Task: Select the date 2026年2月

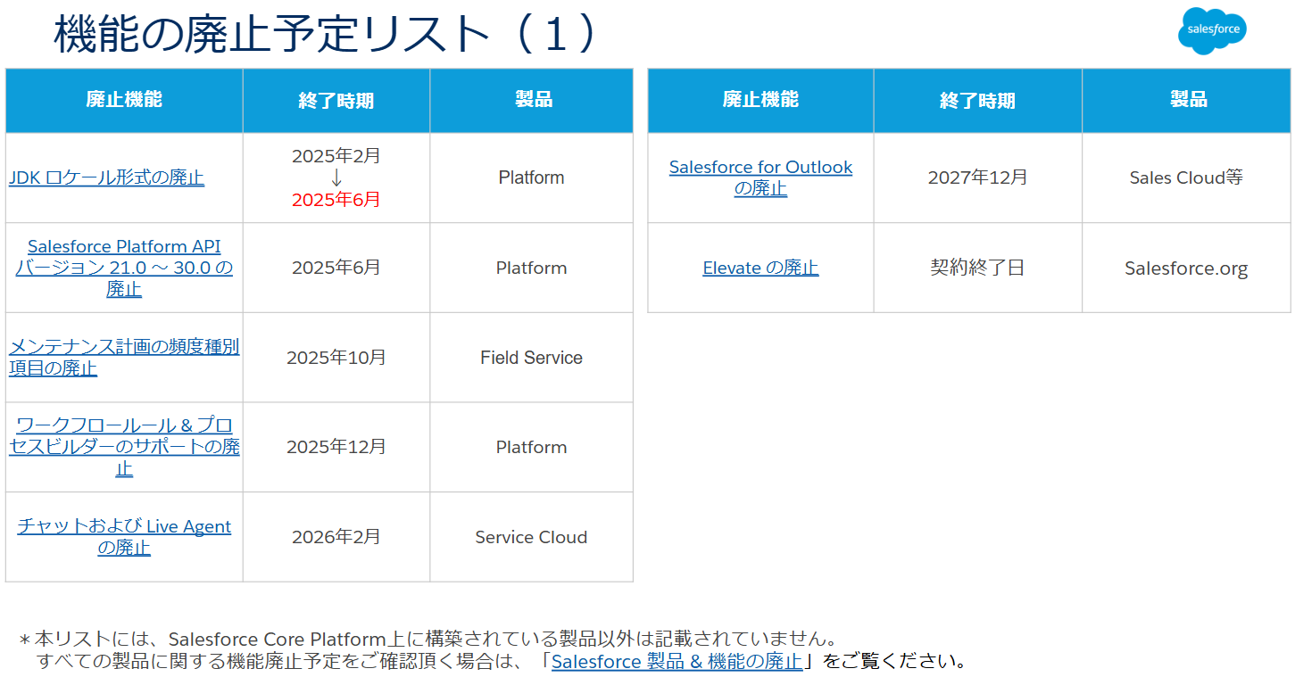Action: pos(336,537)
